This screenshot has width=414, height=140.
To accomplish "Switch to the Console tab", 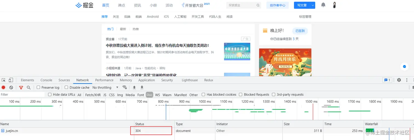I will pos(46,80).
